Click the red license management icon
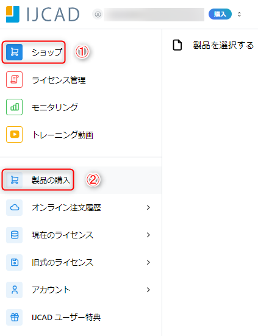The image size is (258, 336). [x=15, y=79]
